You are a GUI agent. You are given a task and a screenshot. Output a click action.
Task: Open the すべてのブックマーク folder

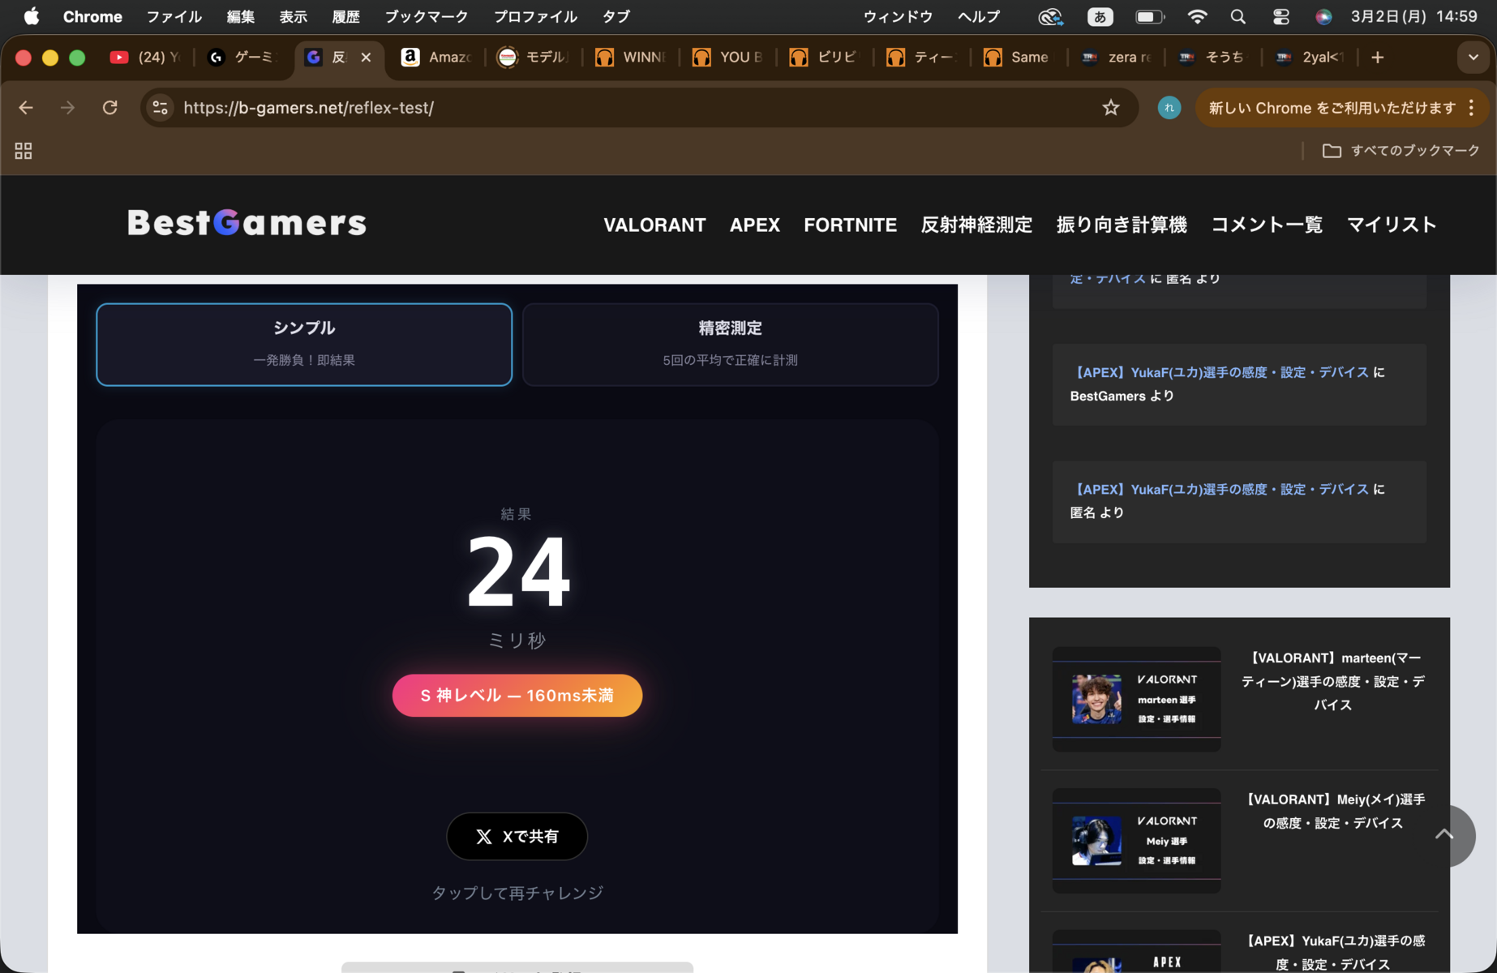(1400, 151)
